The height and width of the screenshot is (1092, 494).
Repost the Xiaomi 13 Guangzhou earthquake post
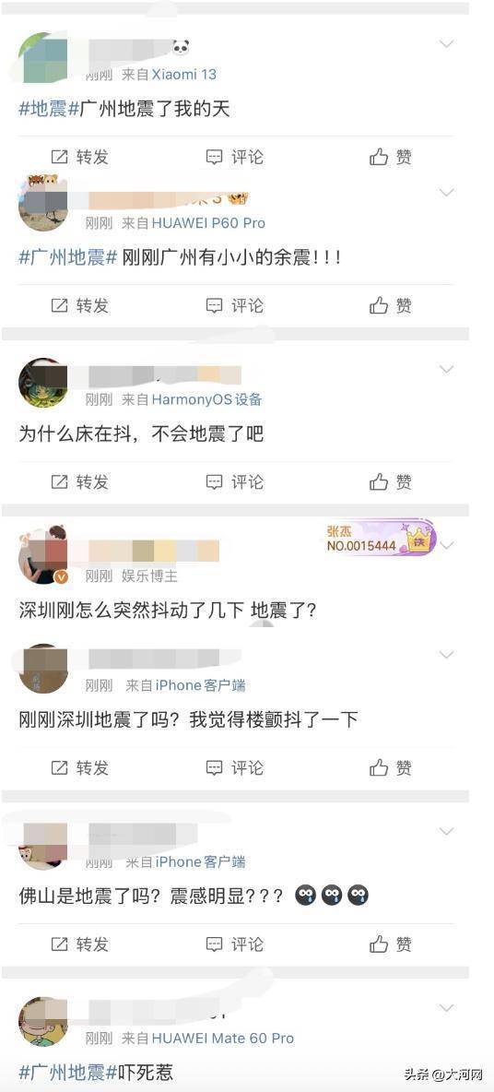[x=80, y=158]
